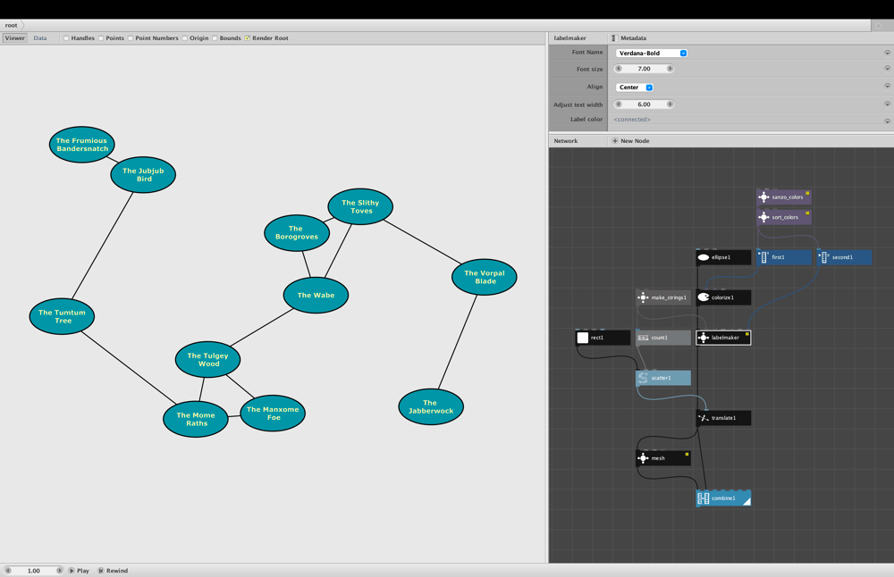The image size is (894, 577).
Task: Click the New Node plus icon
Action: [615, 141]
